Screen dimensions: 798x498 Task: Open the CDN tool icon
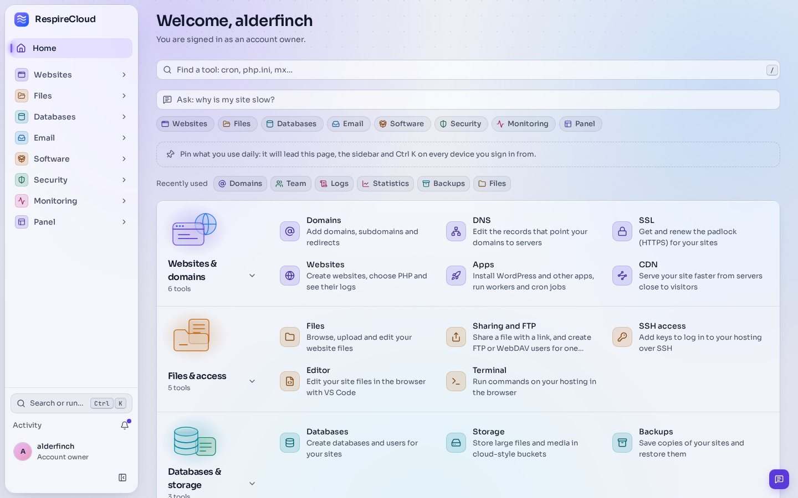tap(622, 276)
